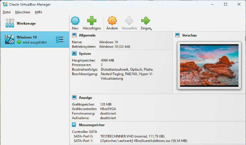246x145 pixels.
Task: Click the VBoxSVGA graphics controller value
Action: tap(108, 109)
